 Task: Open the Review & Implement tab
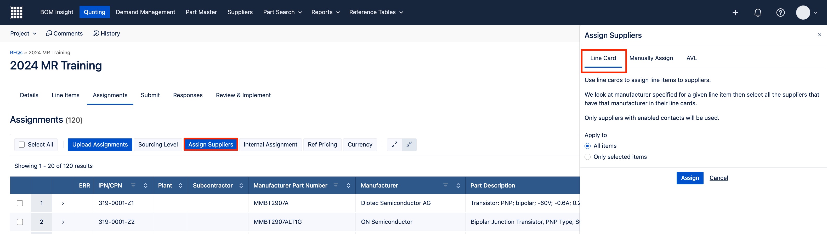pos(243,95)
